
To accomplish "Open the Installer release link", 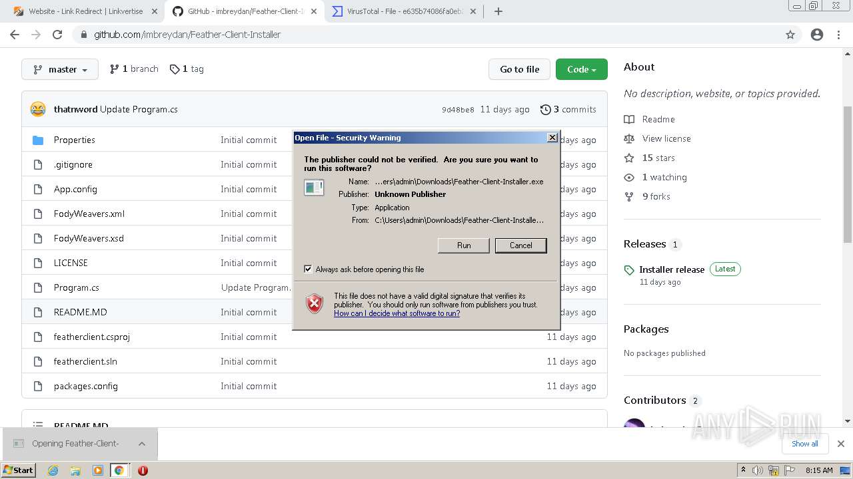I will tap(672, 269).
